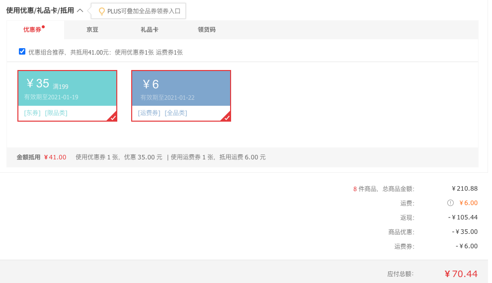Open the 礼品卡 tab
The height and width of the screenshot is (283, 492).
click(150, 30)
